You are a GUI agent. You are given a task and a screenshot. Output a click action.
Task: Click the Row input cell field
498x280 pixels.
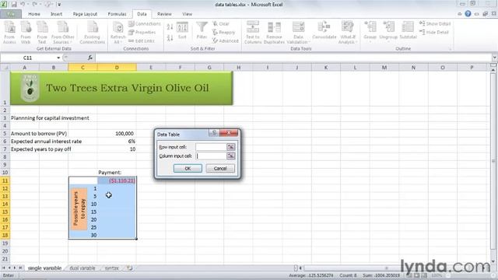[211, 147]
